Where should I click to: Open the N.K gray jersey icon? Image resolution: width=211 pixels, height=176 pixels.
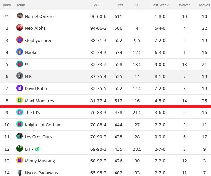coord(20,76)
